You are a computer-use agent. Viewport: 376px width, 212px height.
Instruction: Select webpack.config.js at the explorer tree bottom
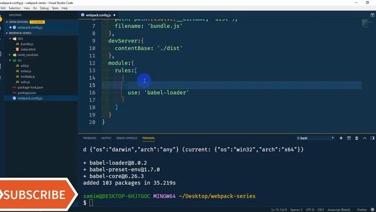(30, 98)
